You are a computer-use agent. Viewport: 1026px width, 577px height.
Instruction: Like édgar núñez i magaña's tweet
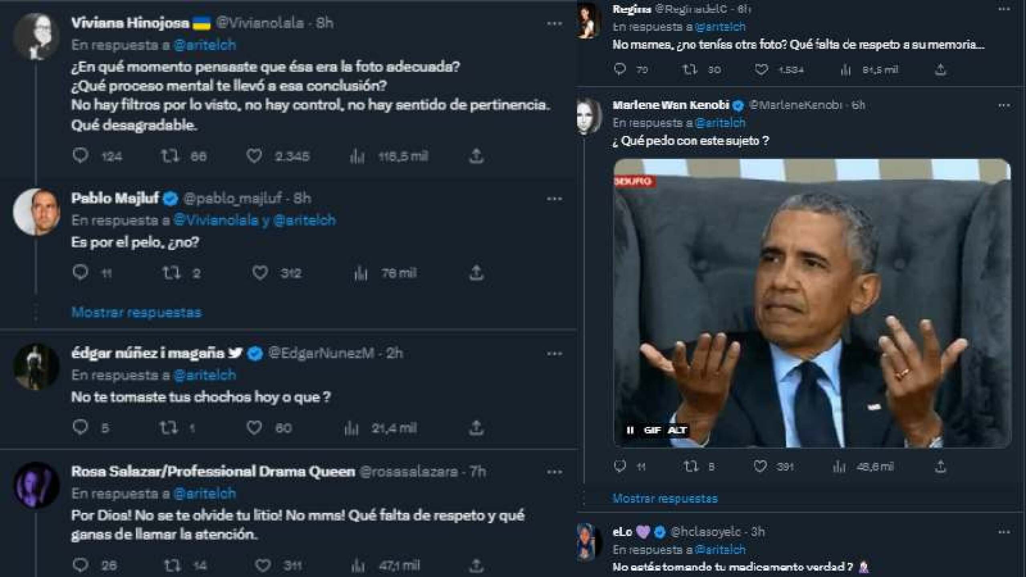pyautogui.click(x=254, y=428)
